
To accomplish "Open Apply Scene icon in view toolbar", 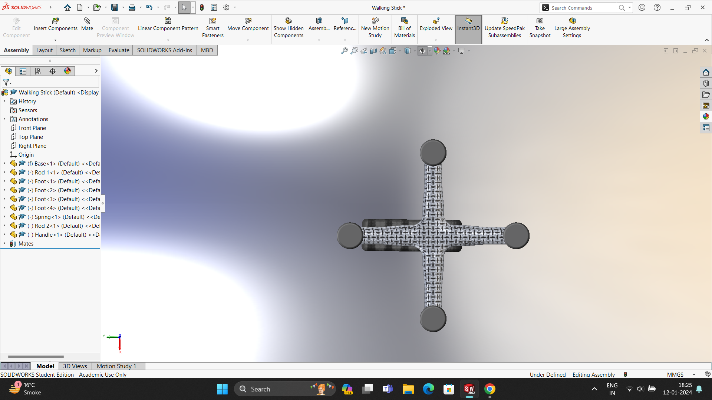I will tap(447, 51).
